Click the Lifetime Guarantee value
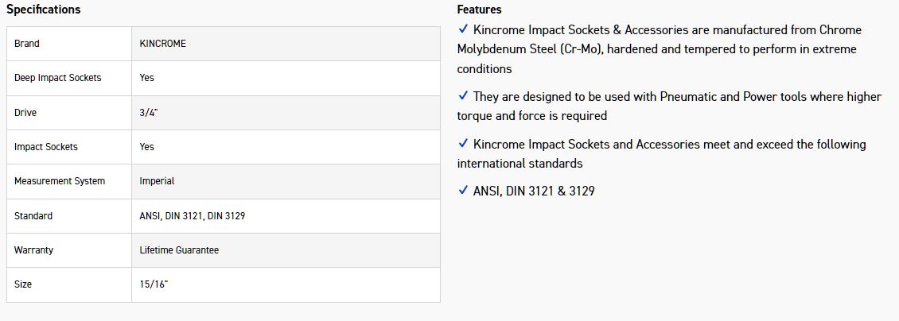899x321 pixels. click(179, 250)
